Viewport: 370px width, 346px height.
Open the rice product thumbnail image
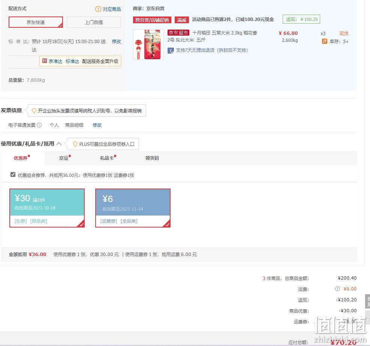148,44
